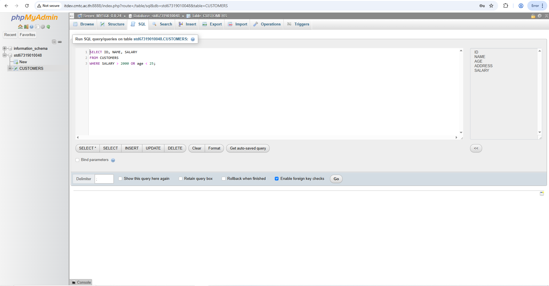Viewport: 549px width, 286px height.
Task: Open navigation panel settings gear icon
Action: (43, 27)
